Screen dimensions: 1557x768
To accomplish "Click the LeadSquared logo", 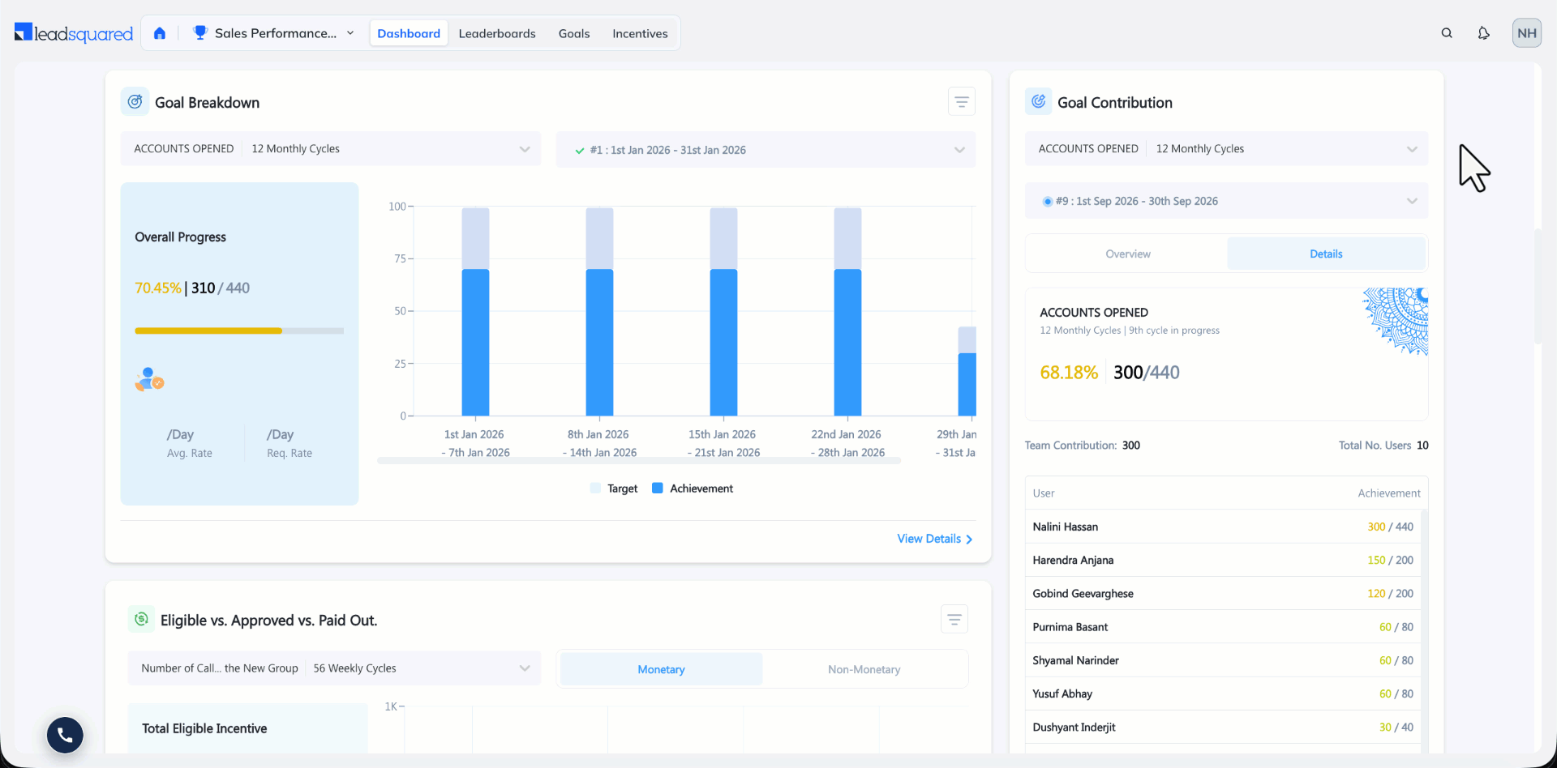I will pos(74,33).
